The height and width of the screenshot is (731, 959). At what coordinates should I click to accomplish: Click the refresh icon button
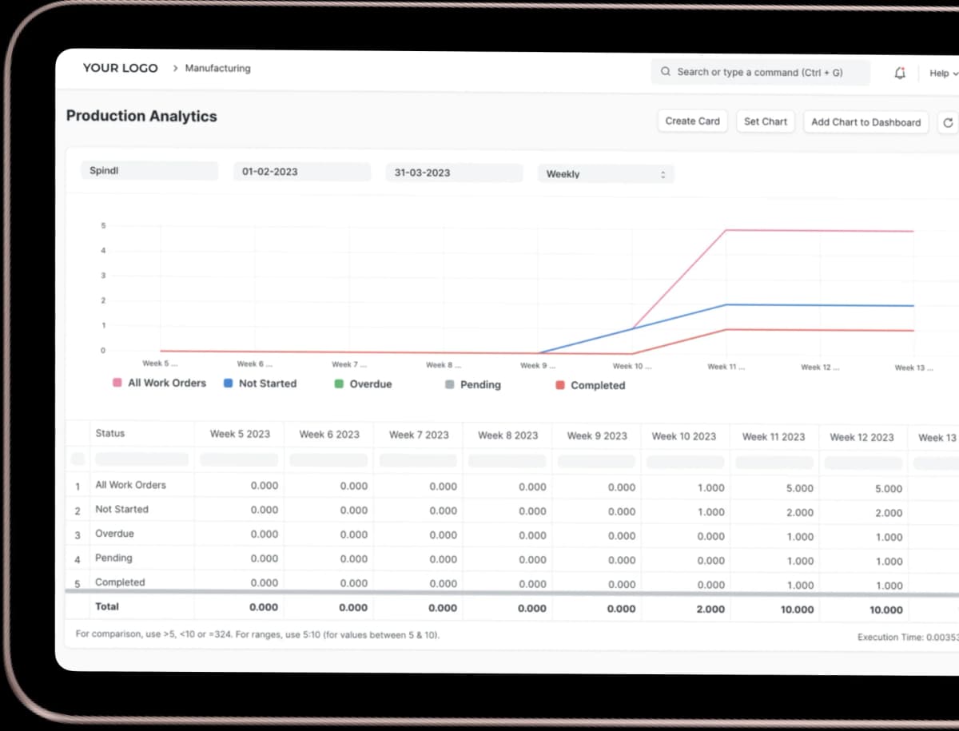pyautogui.click(x=948, y=122)
